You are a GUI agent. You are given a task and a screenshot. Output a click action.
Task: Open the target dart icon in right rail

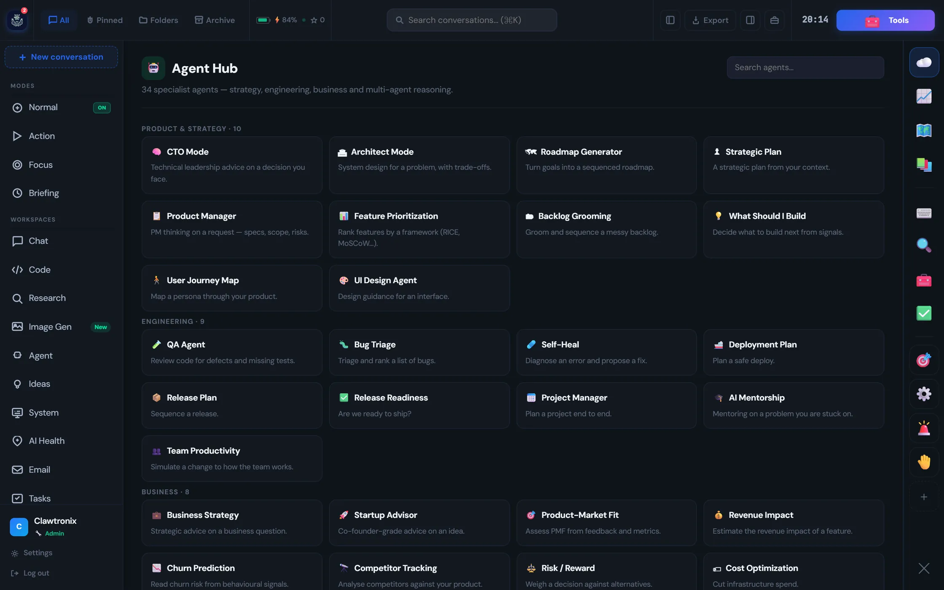click(x=924, y=360)
